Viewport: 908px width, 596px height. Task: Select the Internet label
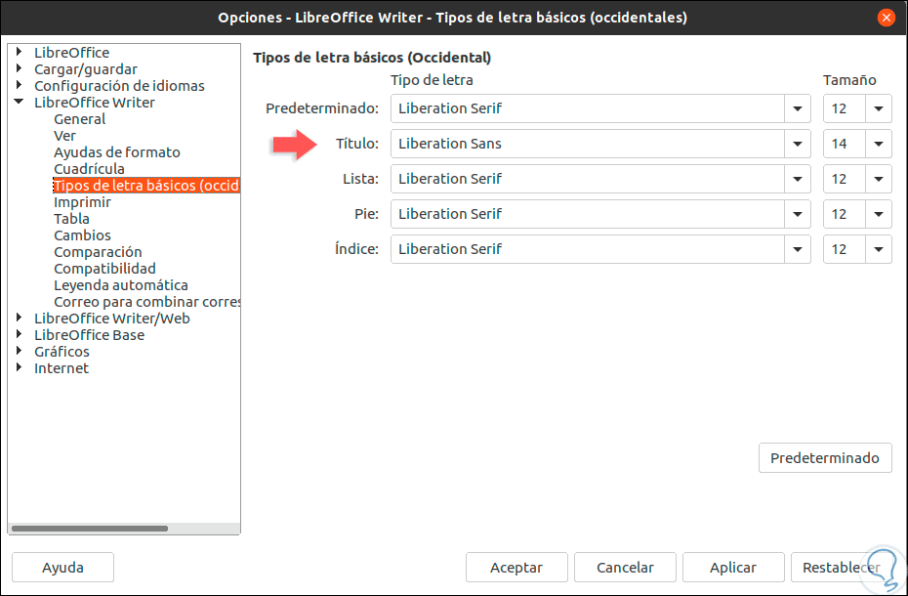coord(62,368)
